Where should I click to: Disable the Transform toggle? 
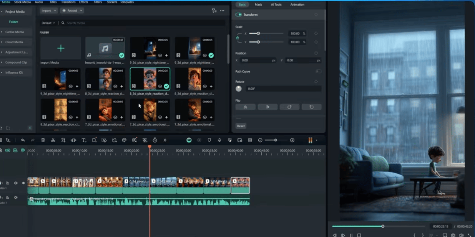pos(239,15)
